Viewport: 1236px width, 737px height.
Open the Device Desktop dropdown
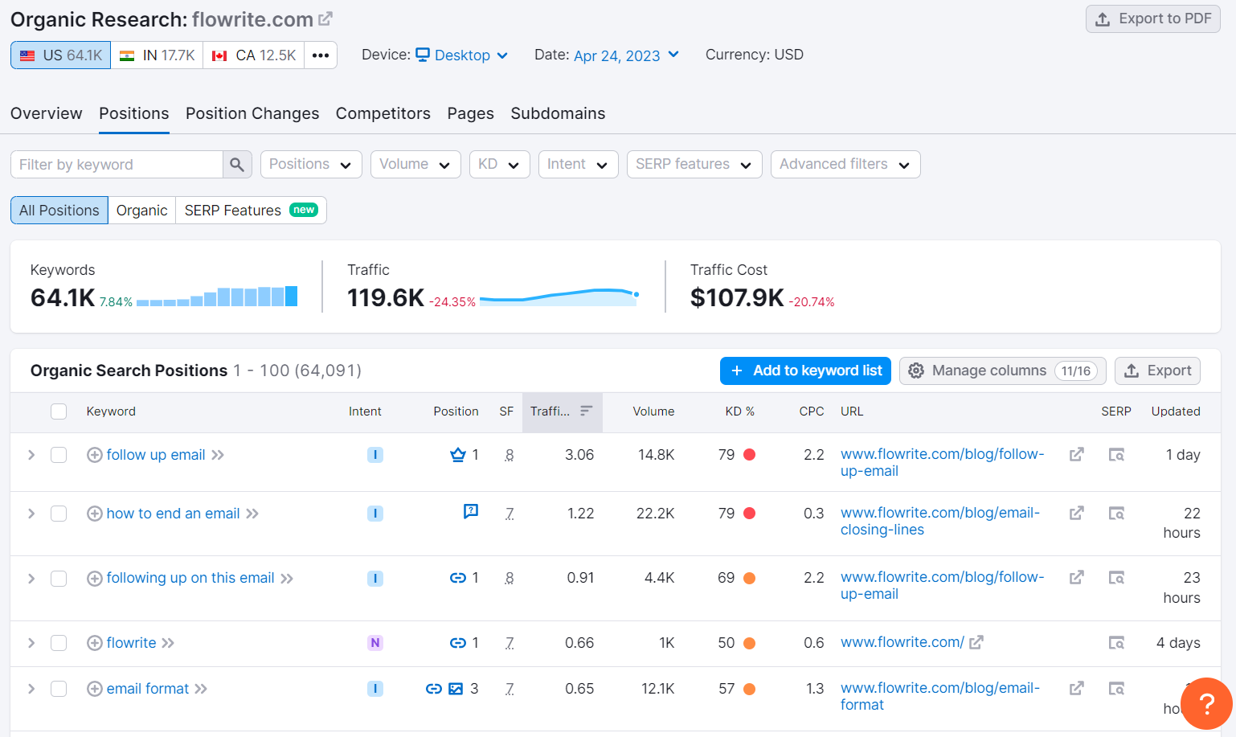click(462, 55)
